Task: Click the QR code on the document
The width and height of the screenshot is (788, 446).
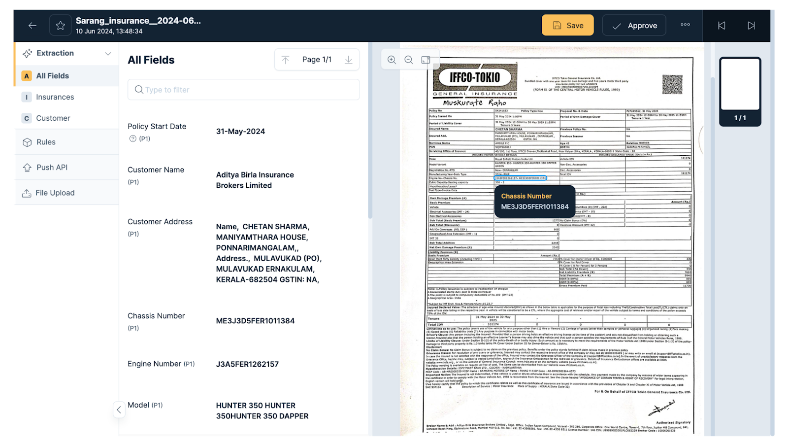Action: (x=672, y=84)
